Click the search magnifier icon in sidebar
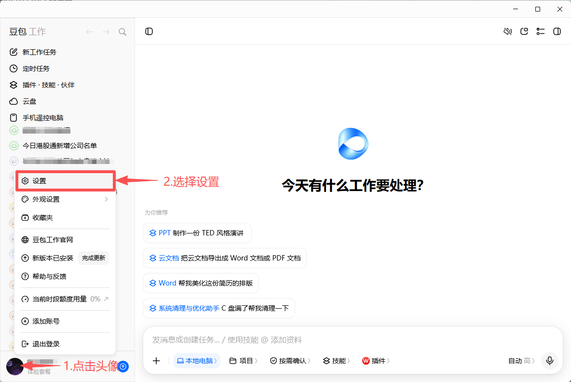 pos(122,32)
